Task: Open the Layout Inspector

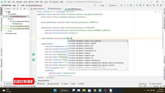Action: pos(155,84)
